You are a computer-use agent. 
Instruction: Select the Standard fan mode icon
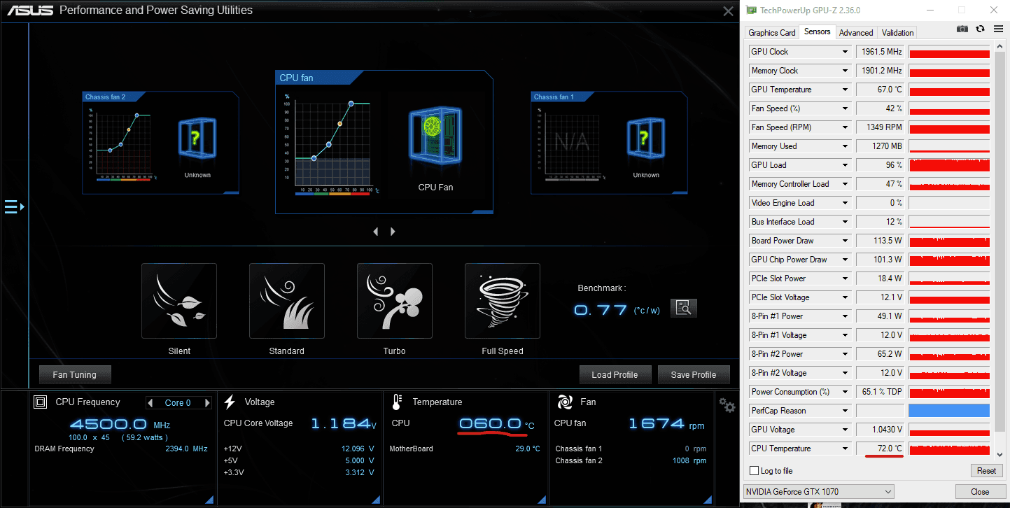pos(287,301)
